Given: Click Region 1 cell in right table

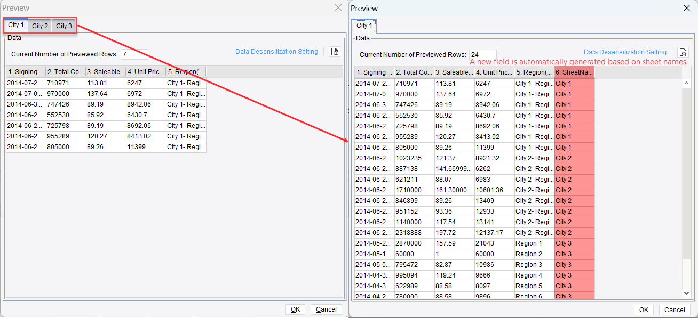Looking at the screenshot, I should 534,243.
